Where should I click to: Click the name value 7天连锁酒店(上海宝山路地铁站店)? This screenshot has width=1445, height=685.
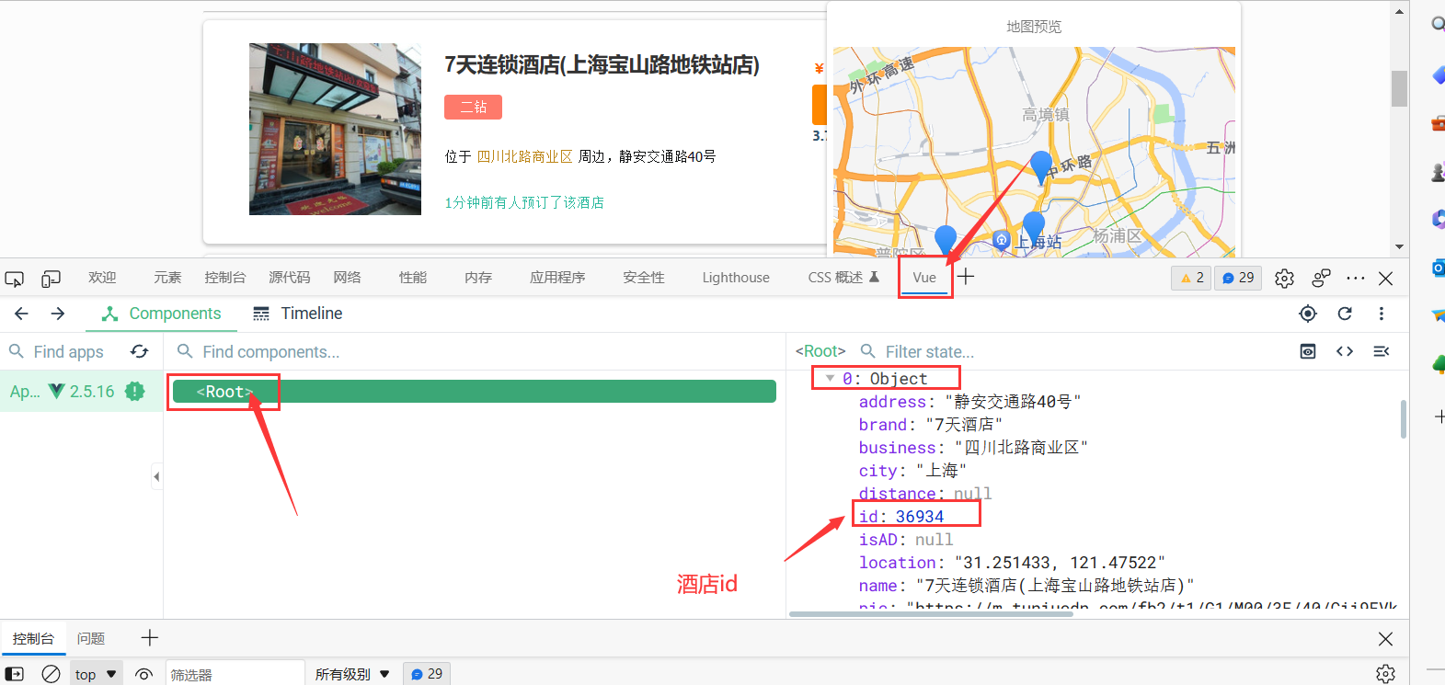[1055, 586]
